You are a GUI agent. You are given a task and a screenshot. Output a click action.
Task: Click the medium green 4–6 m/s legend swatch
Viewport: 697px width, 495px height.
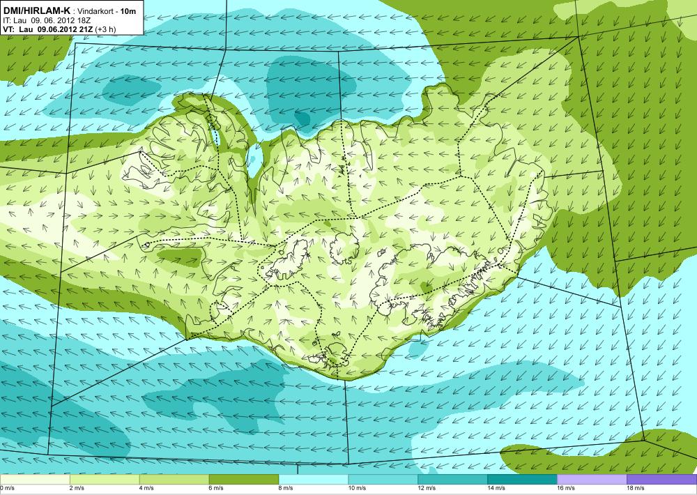click(174, 480)
